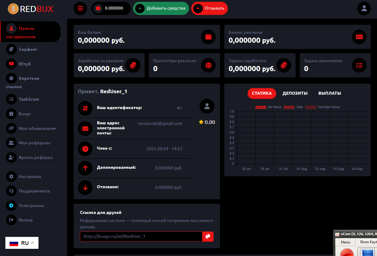Viewport: 377px width, 256px height.
Task: Click checklist icon in Задача выполнена card
Action: [x=359, y=65]
